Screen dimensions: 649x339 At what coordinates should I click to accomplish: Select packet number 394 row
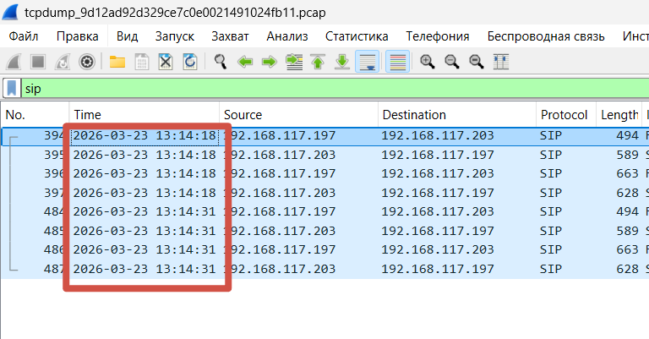pyautogui.click(x=324, y=136)
